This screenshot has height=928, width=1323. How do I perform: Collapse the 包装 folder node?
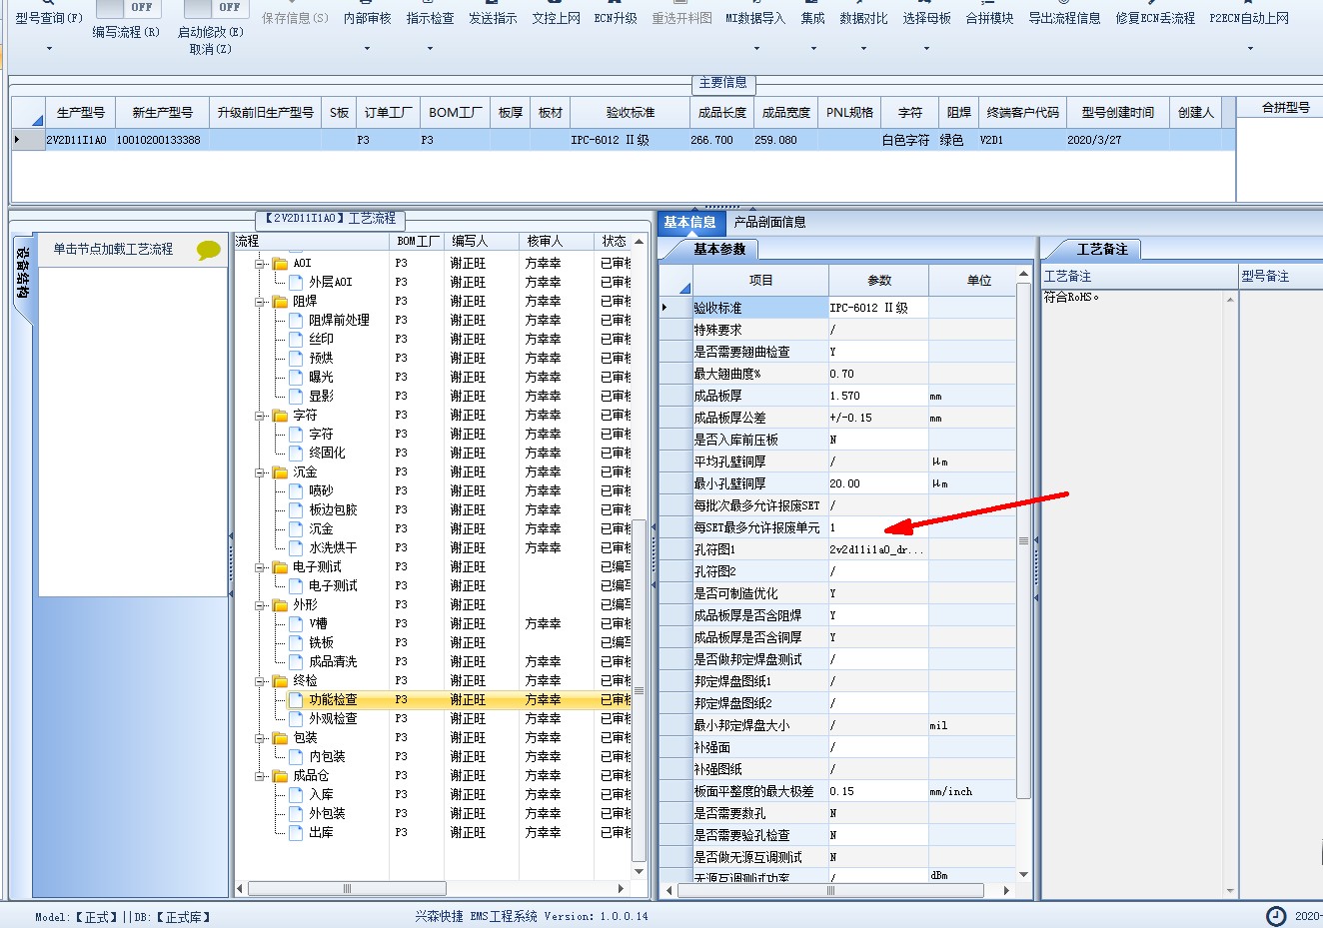pos(259,738)
